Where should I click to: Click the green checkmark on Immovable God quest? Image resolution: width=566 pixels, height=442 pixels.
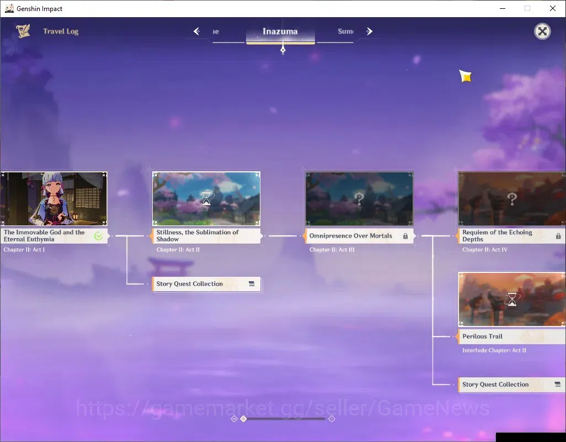tap(99, 236)
